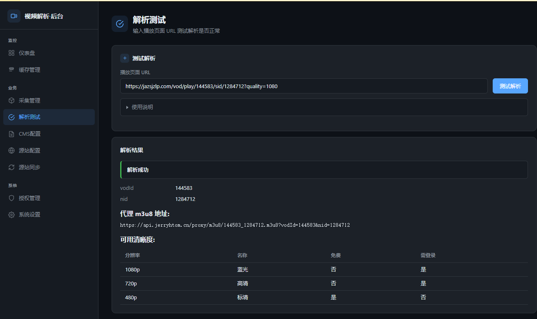Expand the 使用说明 disclosure section

pyautogui.click(x=324, y=107)
